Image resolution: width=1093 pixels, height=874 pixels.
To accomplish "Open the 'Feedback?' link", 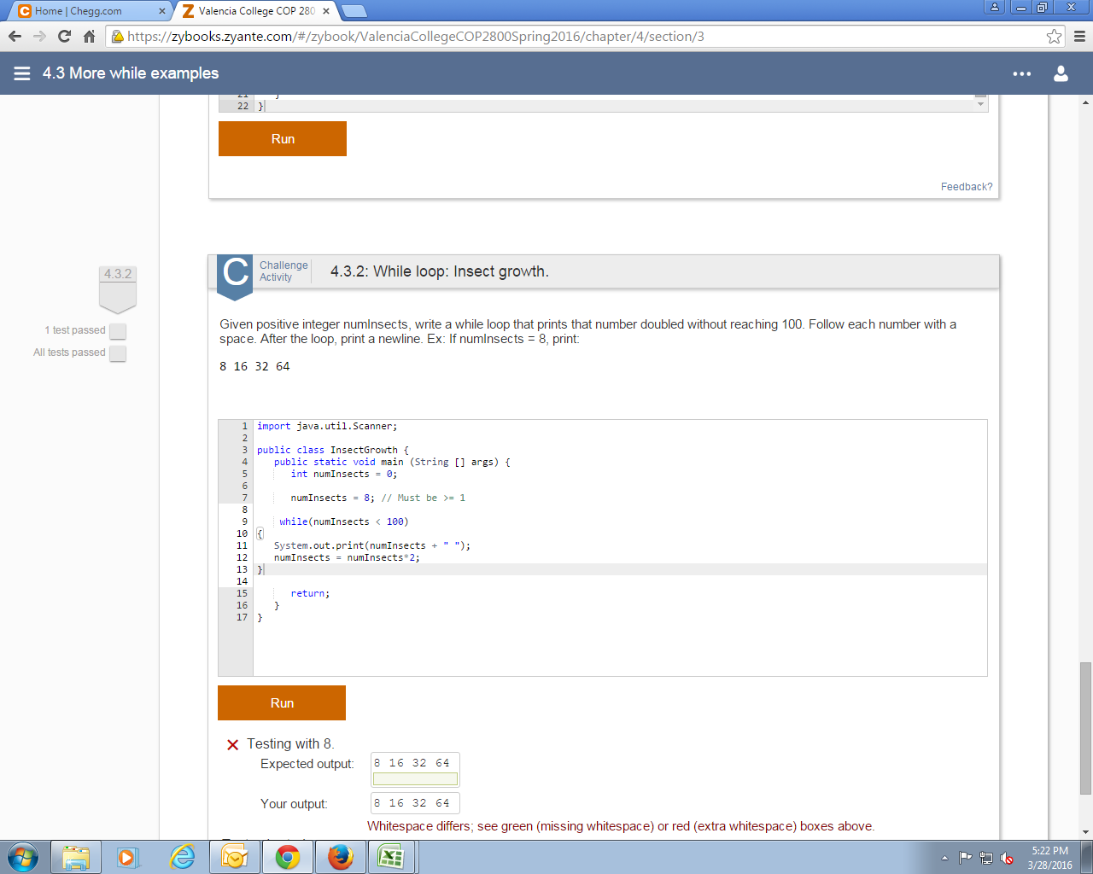I will pos(966,186).
